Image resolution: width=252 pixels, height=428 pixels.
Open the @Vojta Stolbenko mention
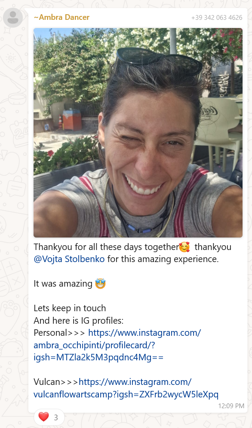(69, 259)
